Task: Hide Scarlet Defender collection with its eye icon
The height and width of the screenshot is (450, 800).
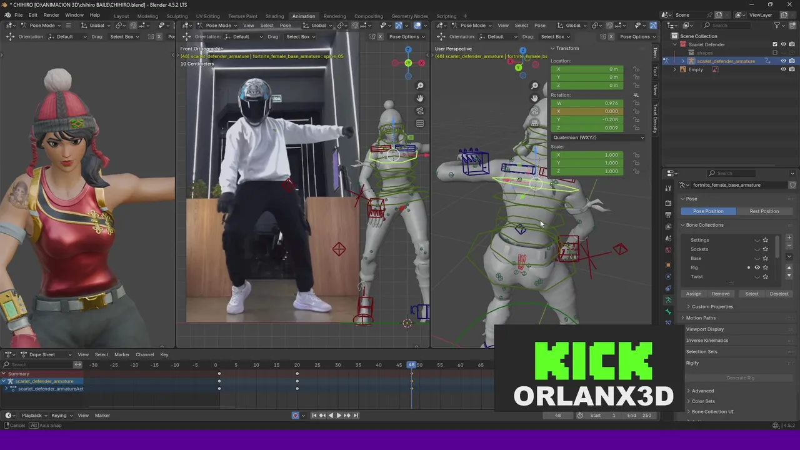Action: point(784,44)
